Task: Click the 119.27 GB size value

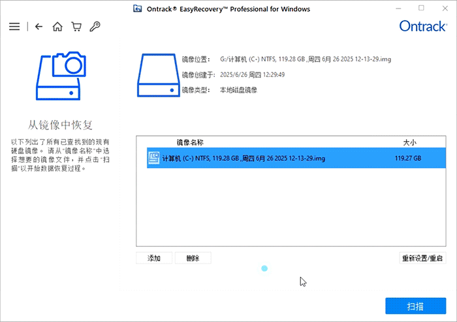Action: 408,158
